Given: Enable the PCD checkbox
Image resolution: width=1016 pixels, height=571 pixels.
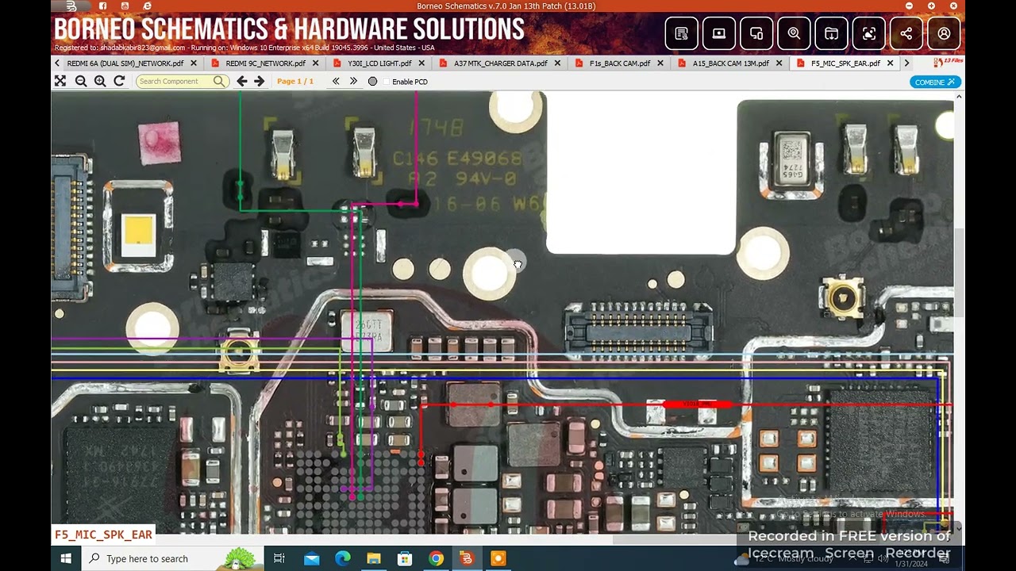Looking at the screenshot, I should click(387, 82).
